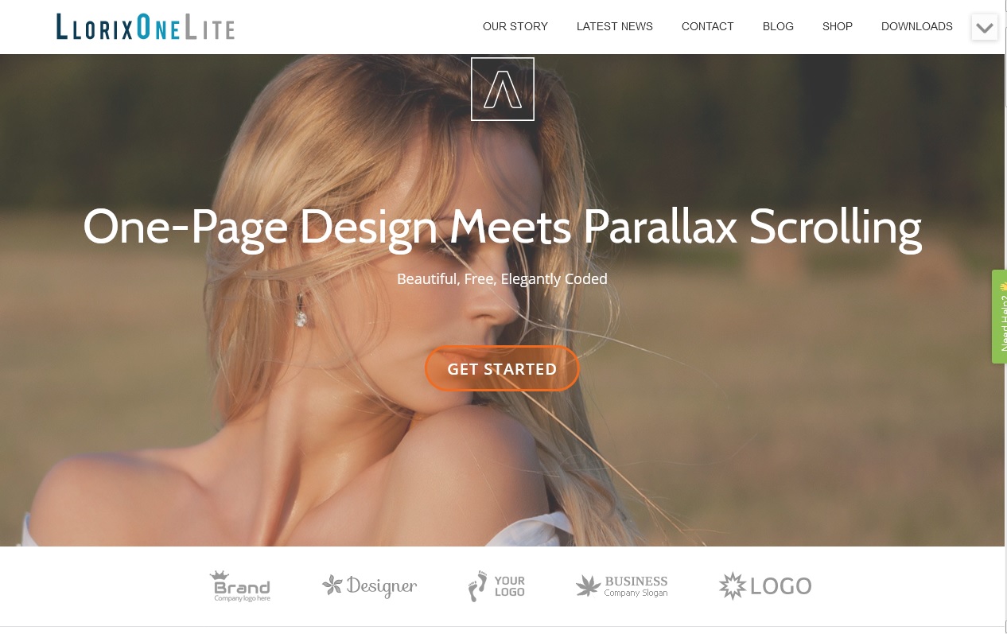Navigate to the Blog page

[x=778, y=26]
